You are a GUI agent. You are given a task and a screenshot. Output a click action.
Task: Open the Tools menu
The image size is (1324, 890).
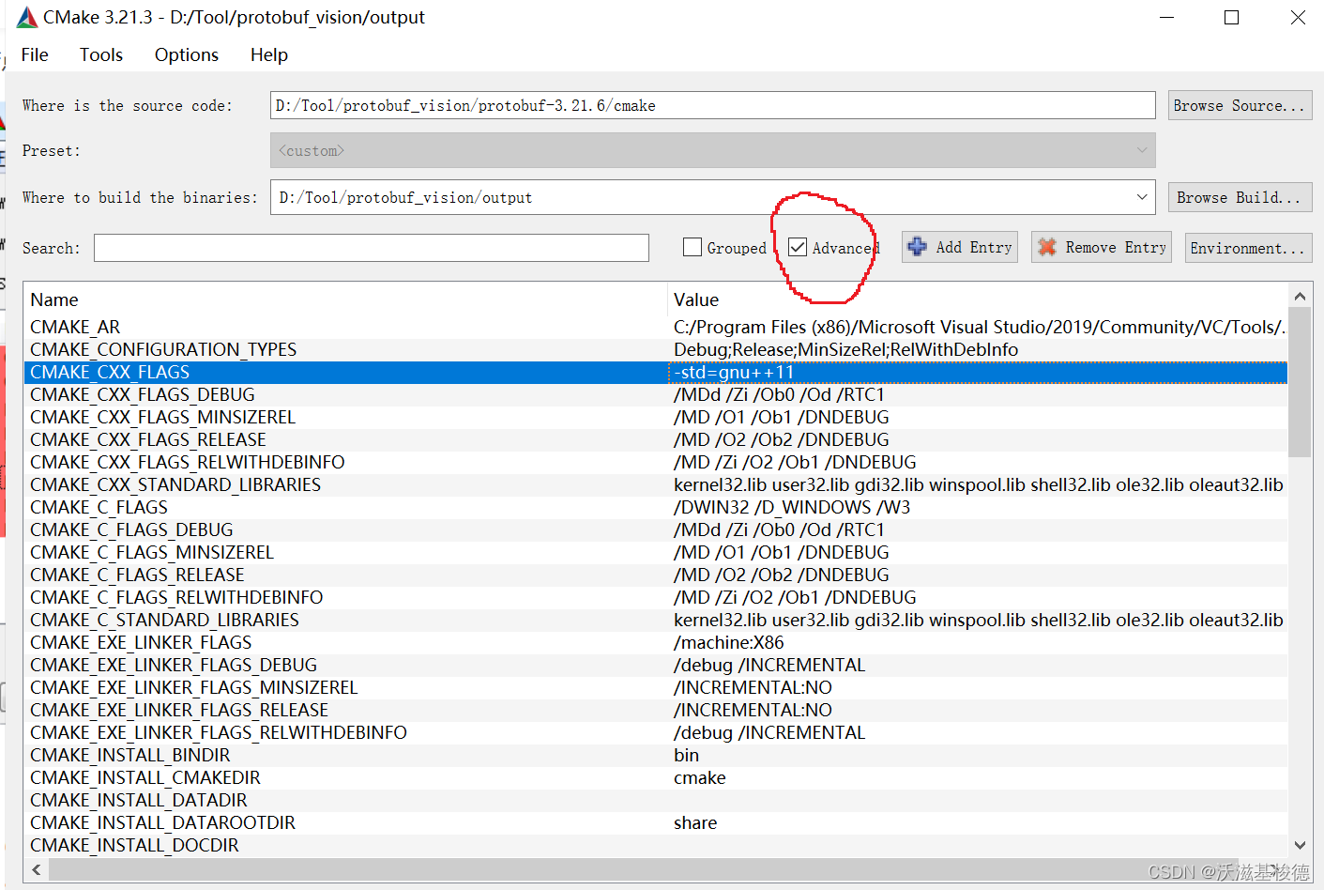click(101, 54)
